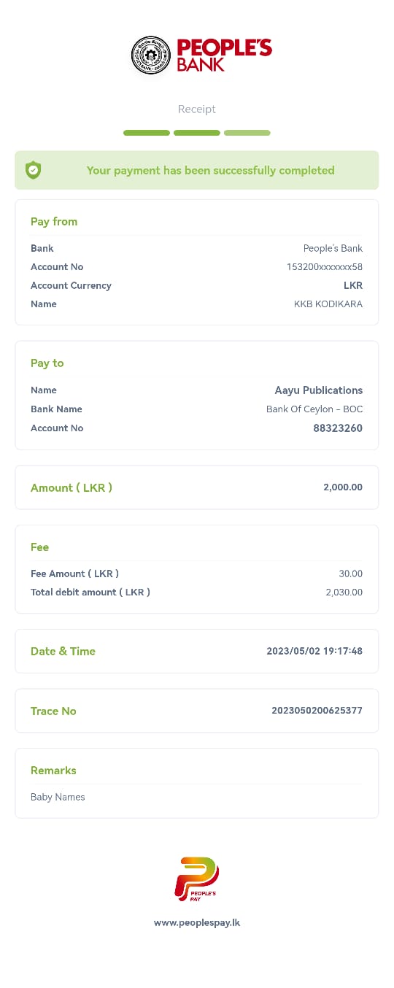Click the People's Pay logo
This screenshot has width=394, height=988.
[x=197, y=879]
